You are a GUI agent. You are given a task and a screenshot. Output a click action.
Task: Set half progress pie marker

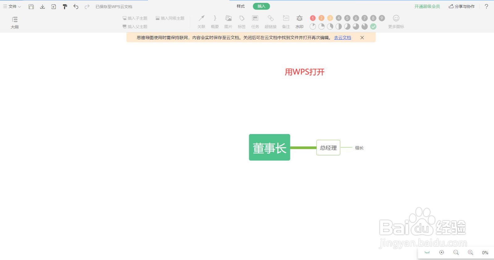pyautogui.click(x=339, y=27)
